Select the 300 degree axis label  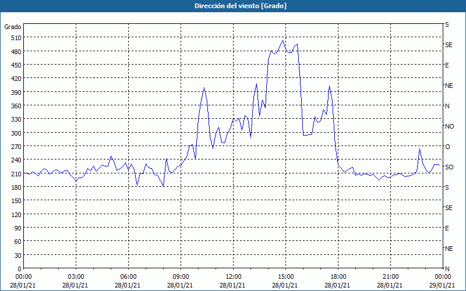click(17, 133)
